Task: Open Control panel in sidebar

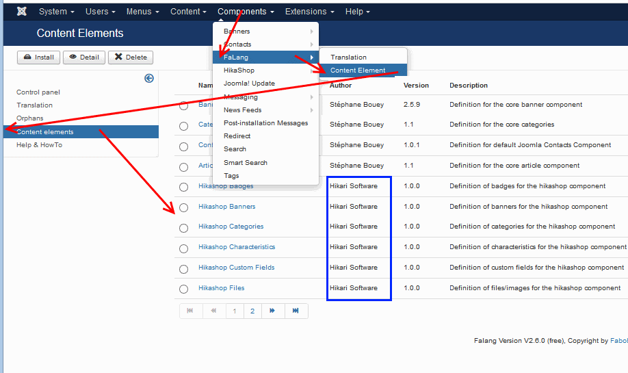Action: tap(38, 92)
